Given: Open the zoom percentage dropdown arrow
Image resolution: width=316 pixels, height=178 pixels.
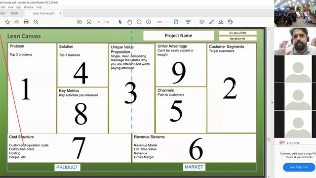Looking at the screenshot, I should (167, 22).
